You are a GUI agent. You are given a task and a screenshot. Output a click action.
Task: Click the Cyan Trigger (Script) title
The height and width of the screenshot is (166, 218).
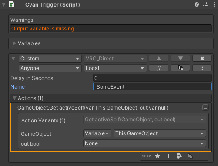(53, 5)
